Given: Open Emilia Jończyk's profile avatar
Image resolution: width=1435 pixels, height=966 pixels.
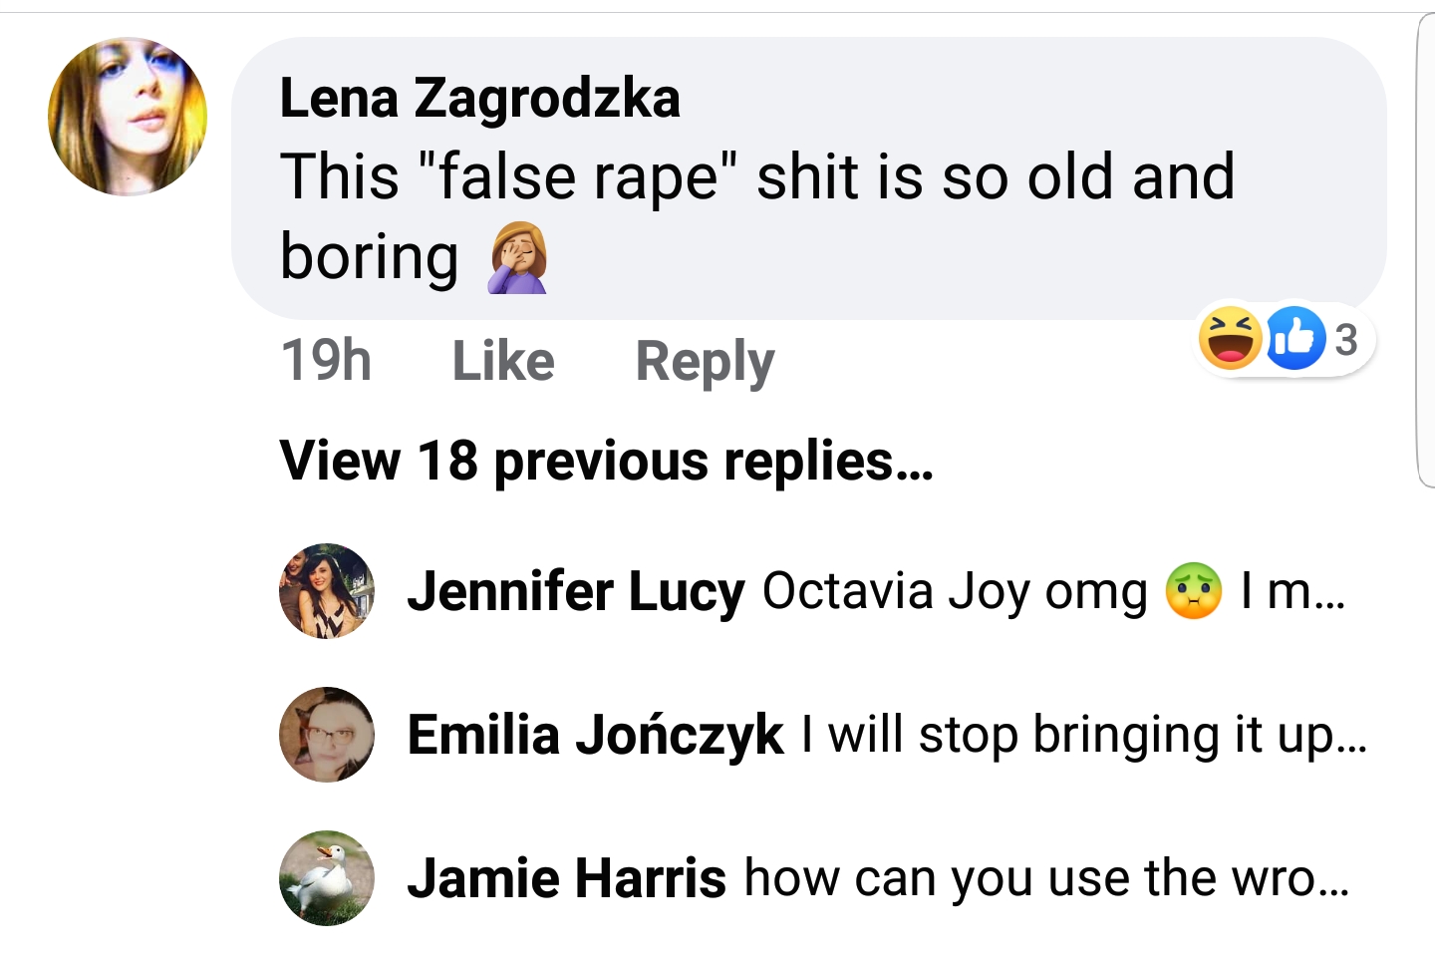Looking at the screenshot, I should click(327, 735).
